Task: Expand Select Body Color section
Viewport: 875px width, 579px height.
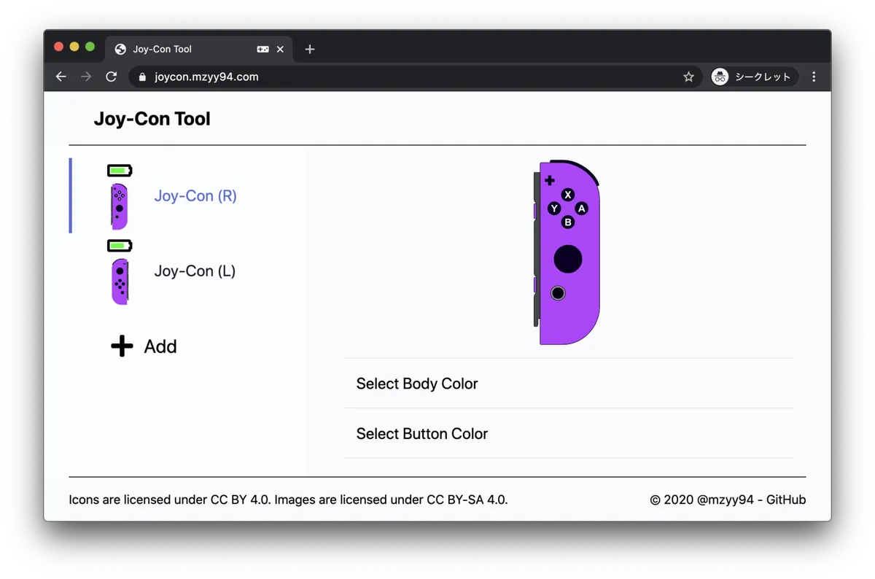Action: [x=569, y=384]
